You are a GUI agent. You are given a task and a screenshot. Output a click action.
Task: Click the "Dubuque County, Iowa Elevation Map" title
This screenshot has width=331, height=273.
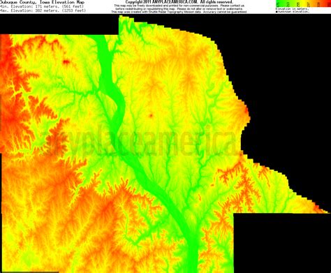point(42,2)
